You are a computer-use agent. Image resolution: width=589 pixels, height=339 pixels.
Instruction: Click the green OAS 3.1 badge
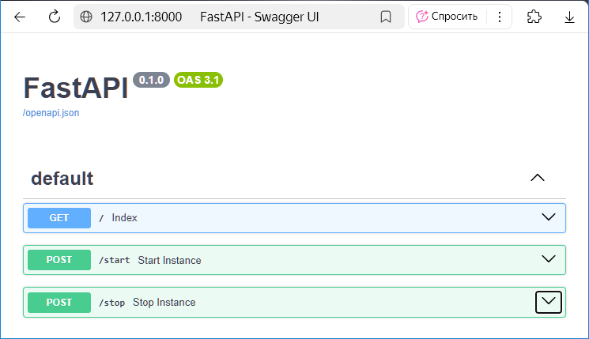(x=198, y=80)
